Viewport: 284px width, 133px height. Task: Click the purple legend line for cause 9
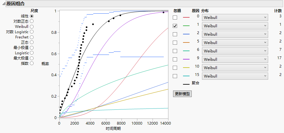[186, 59]
